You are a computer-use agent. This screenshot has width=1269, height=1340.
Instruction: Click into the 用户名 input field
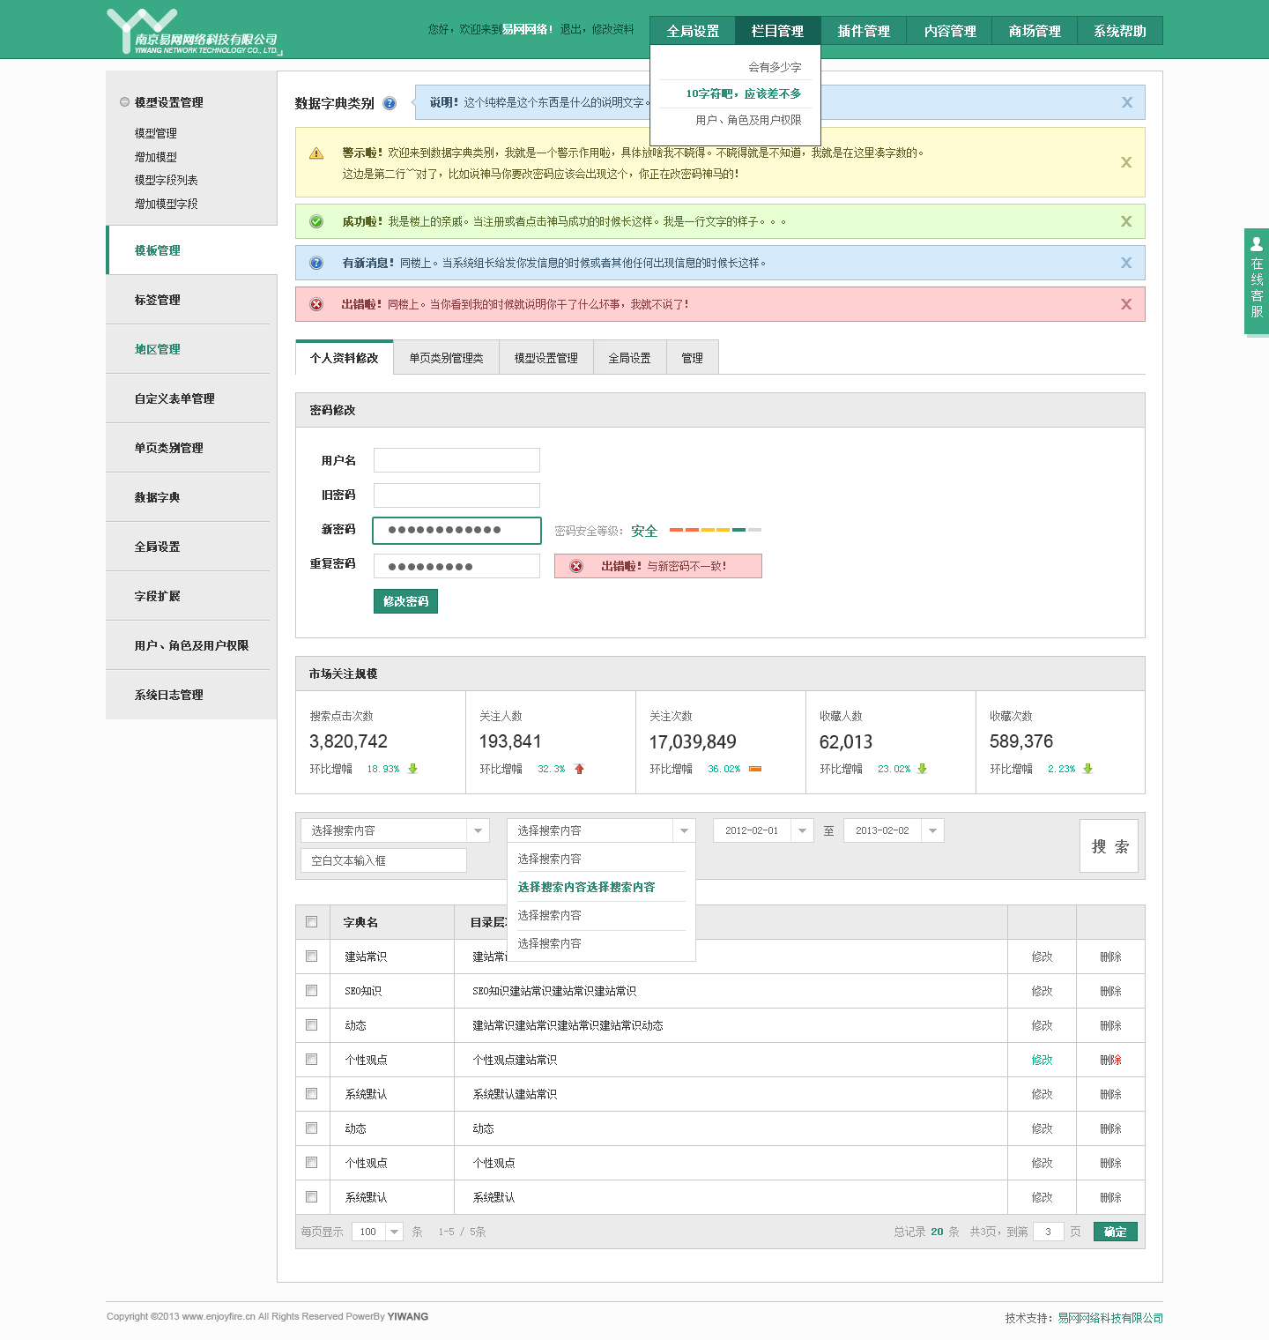[456, 460]
